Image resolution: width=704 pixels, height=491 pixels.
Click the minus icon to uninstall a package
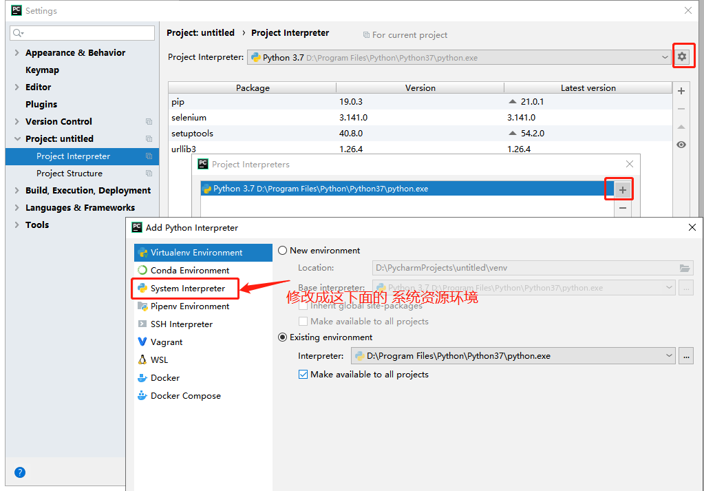pyautogui.click(x=681, y=109)
